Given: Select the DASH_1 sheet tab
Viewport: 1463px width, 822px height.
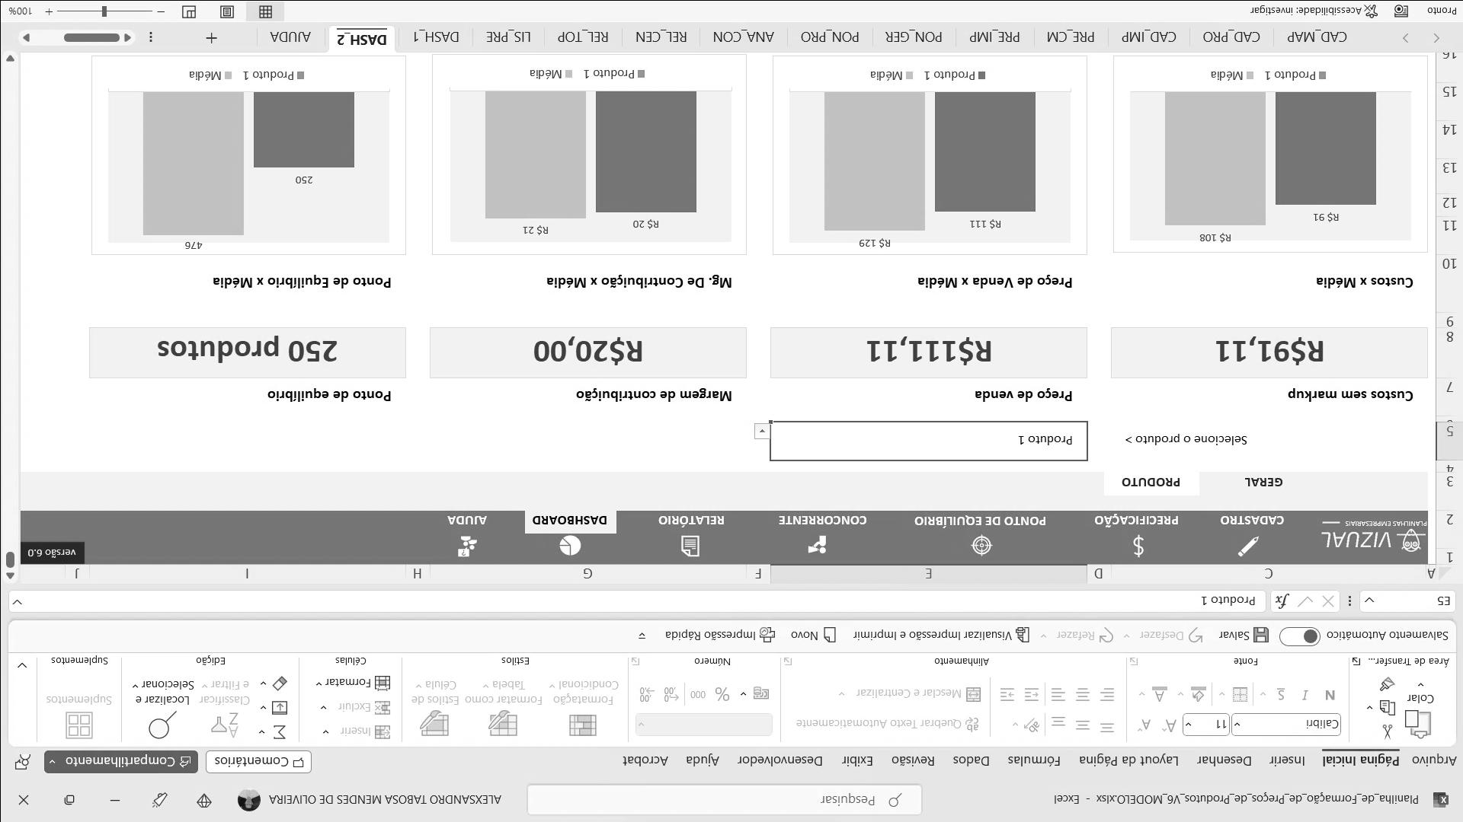Looking at the screenshot, I should pos(437,37).
